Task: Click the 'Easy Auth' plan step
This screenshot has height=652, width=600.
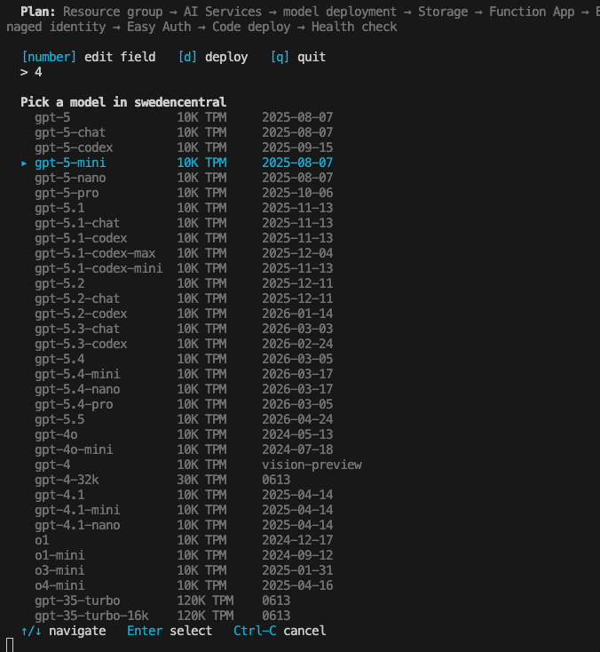Action: [159, 27]
